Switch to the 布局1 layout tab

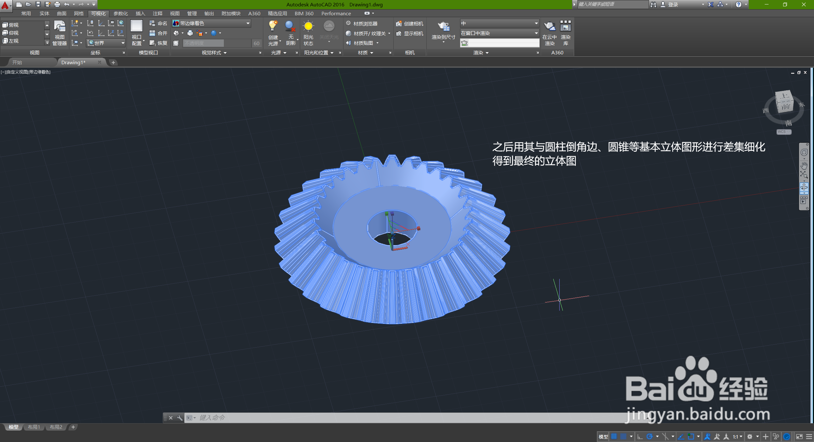[x=34, y=427]
